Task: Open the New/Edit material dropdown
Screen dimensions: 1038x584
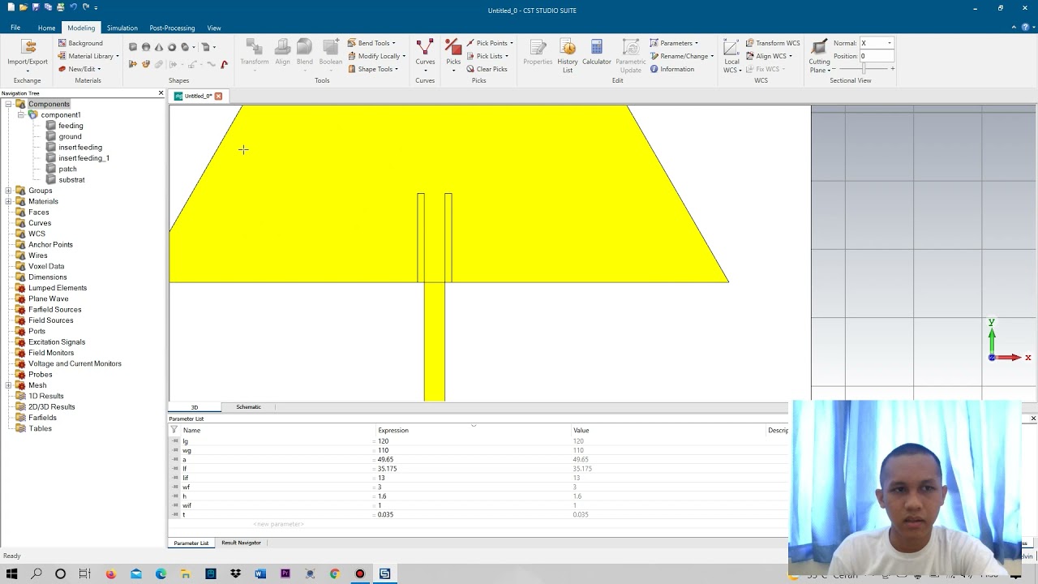Action: (79, 69)
